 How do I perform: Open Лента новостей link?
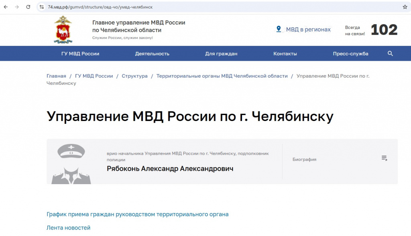[x=68, y=227]
